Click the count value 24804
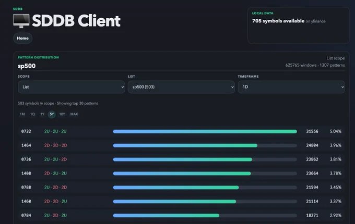355x224 pixels. click(x=312, y=145)
